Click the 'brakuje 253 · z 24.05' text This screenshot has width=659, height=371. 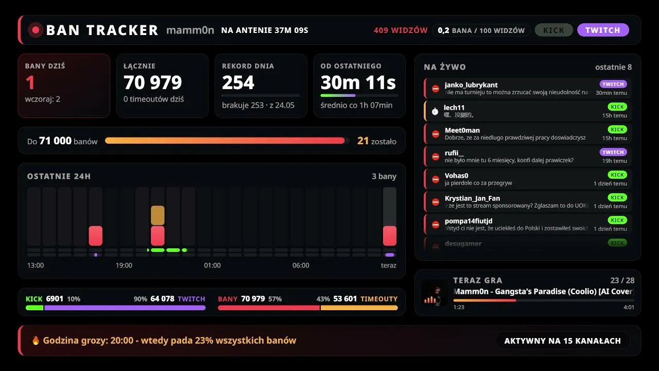258,105
